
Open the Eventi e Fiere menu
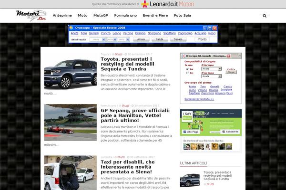tap(155, 16)
